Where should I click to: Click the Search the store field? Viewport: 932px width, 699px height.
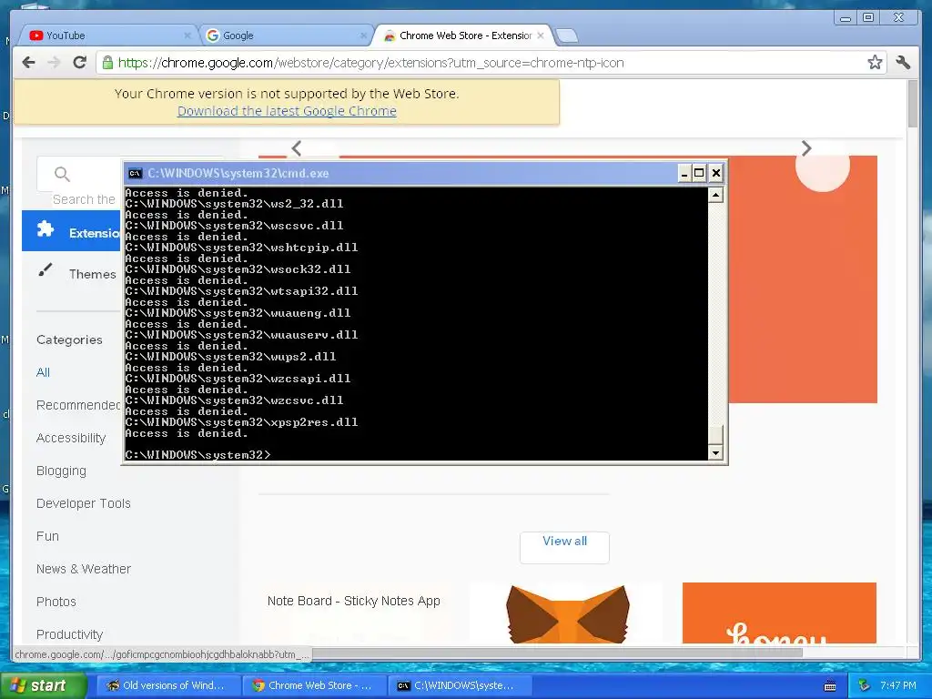click(x=84, y=199)
